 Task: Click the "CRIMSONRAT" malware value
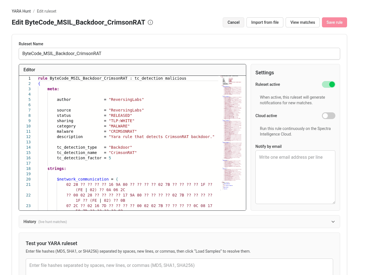click(123, 131)
